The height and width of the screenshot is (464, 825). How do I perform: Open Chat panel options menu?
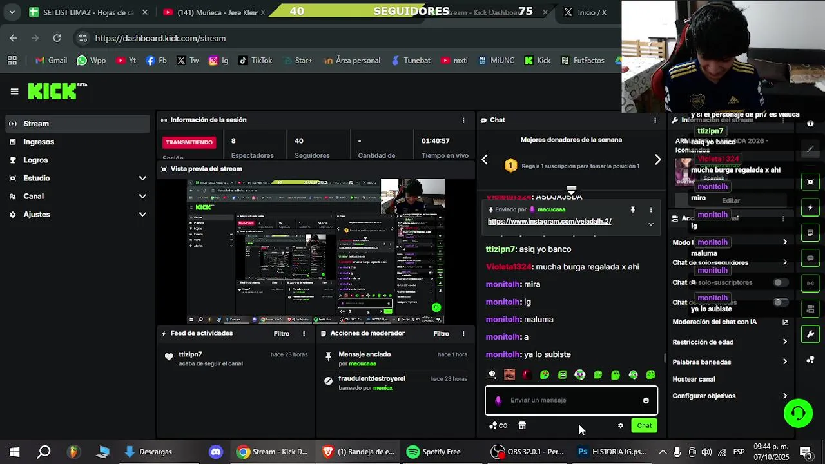coord(655,120)
